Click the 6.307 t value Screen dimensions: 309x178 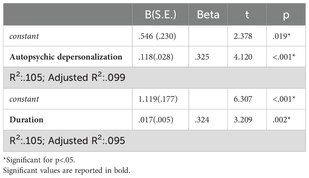tap(243, 99)
